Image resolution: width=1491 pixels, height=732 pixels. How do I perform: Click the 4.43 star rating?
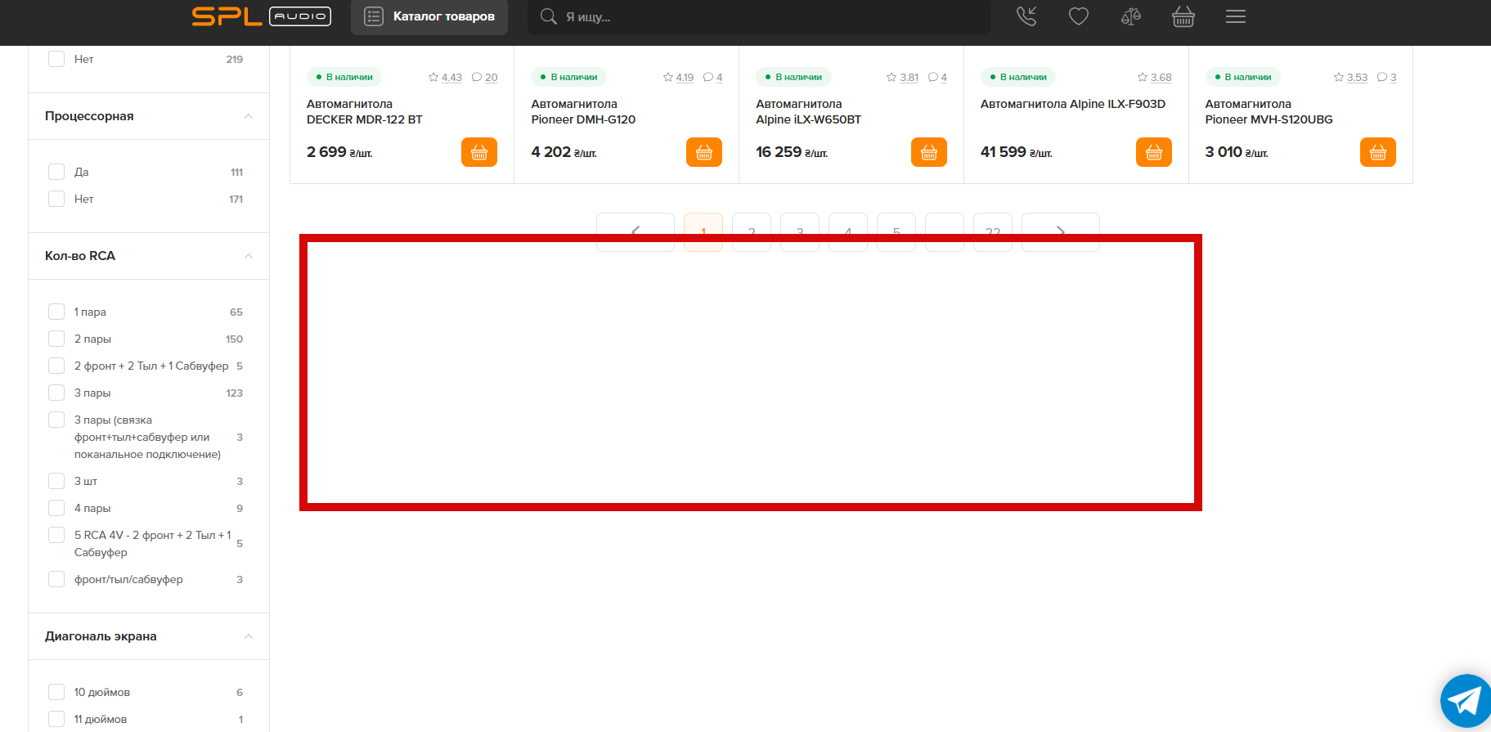445,78
